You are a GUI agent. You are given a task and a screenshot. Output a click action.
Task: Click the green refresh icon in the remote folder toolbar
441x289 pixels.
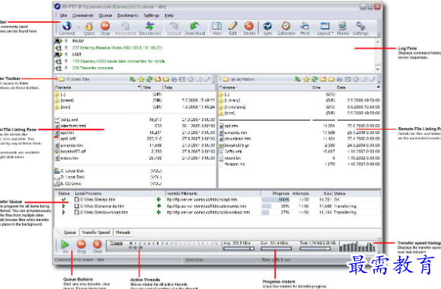point(315,79)
